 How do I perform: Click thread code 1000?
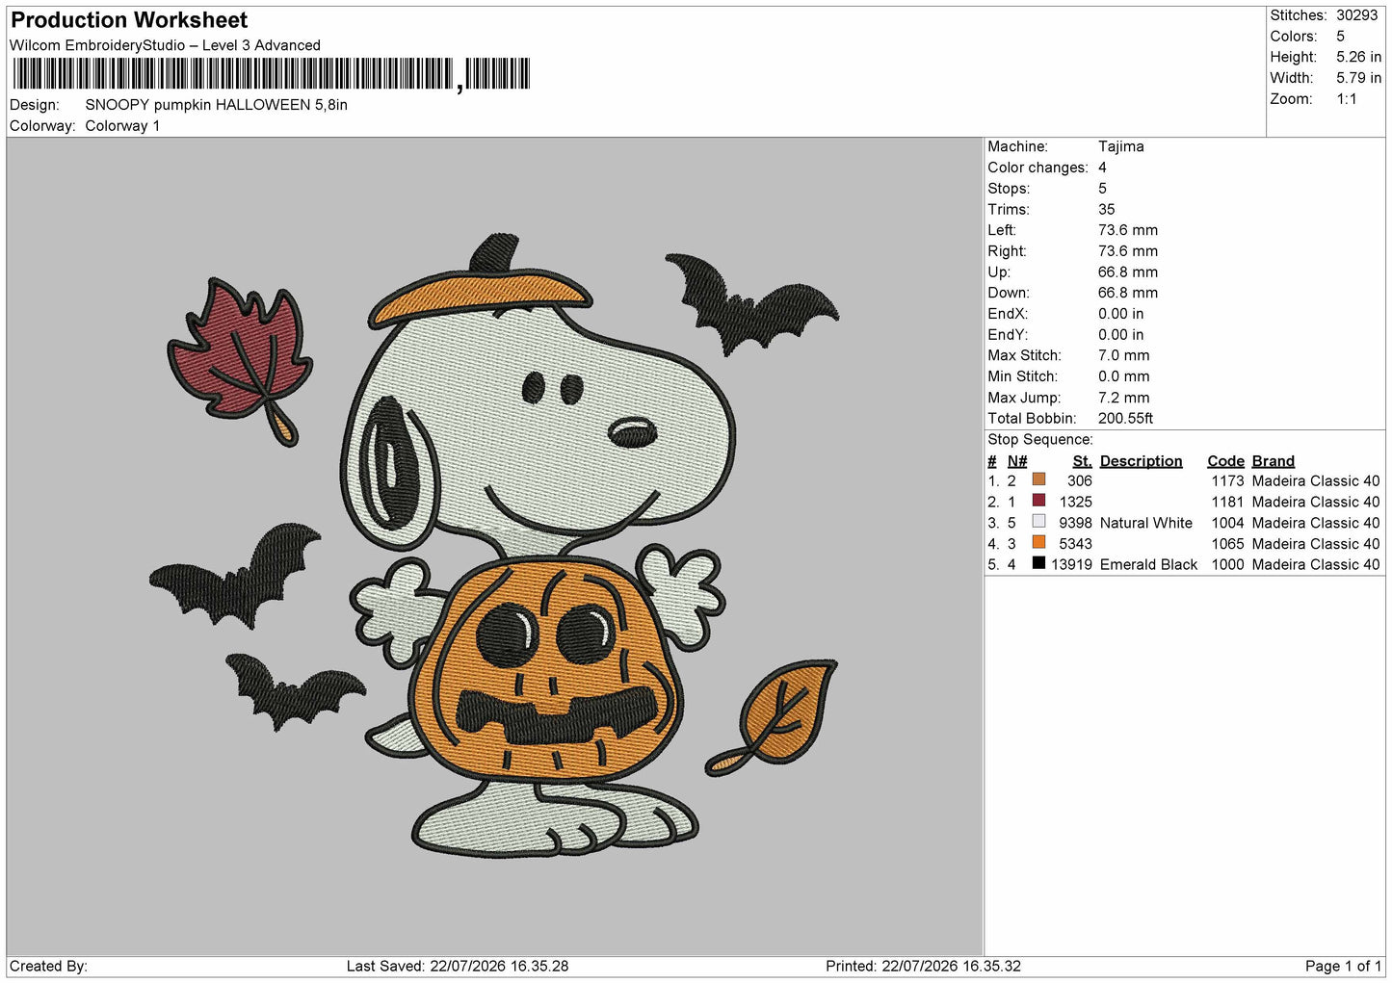(1228, 565)
